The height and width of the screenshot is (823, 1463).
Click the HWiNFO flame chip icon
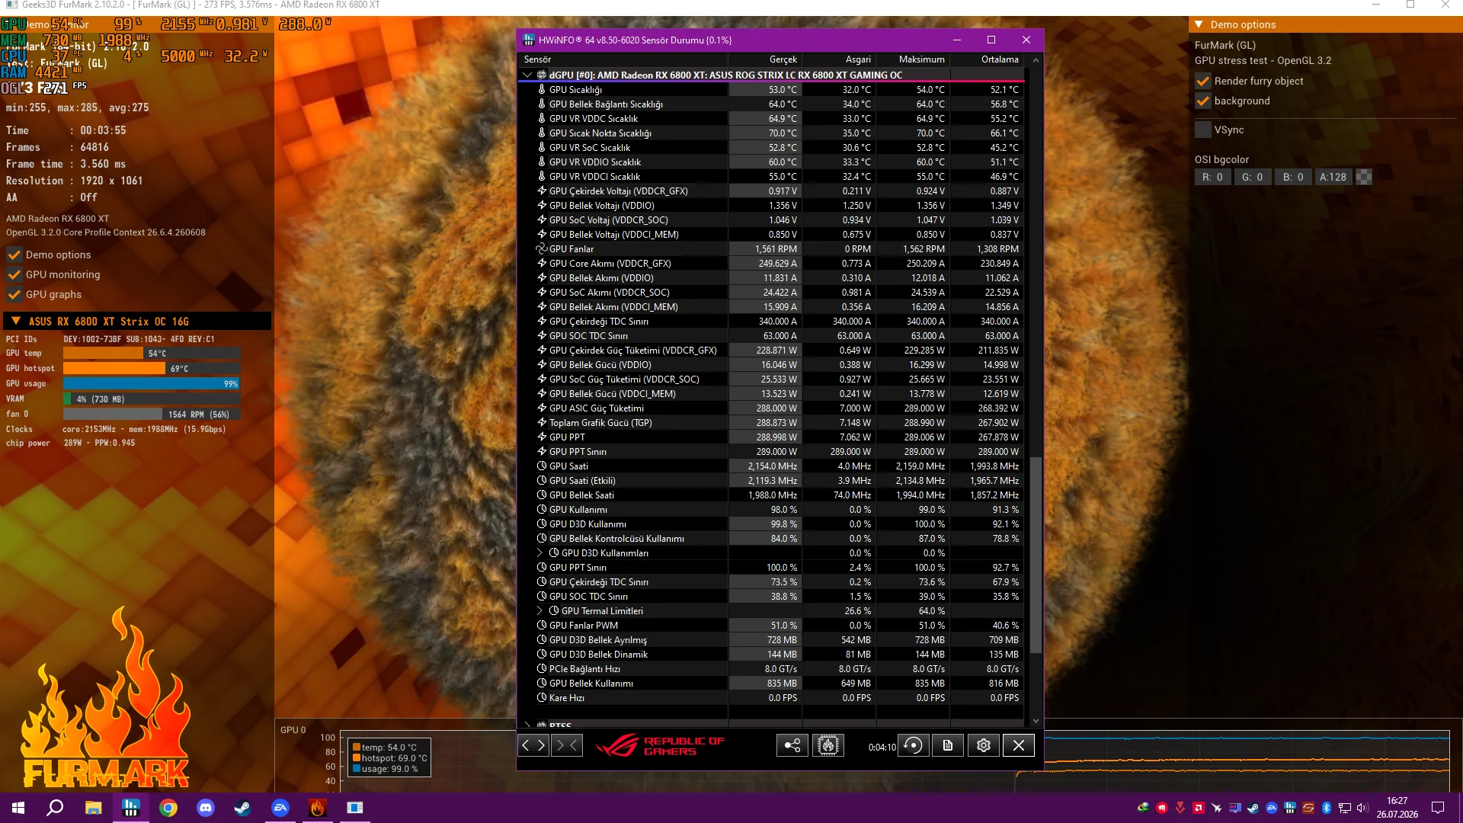pos(828,745)
